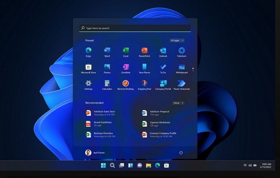
Task: Open the Edge pinned app
Action: pyautogui.click(x=88, y=52)
